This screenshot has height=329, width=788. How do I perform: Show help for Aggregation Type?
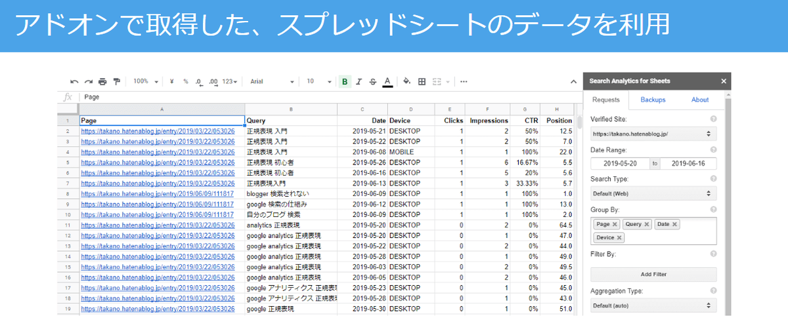click(x=713, y=290)
